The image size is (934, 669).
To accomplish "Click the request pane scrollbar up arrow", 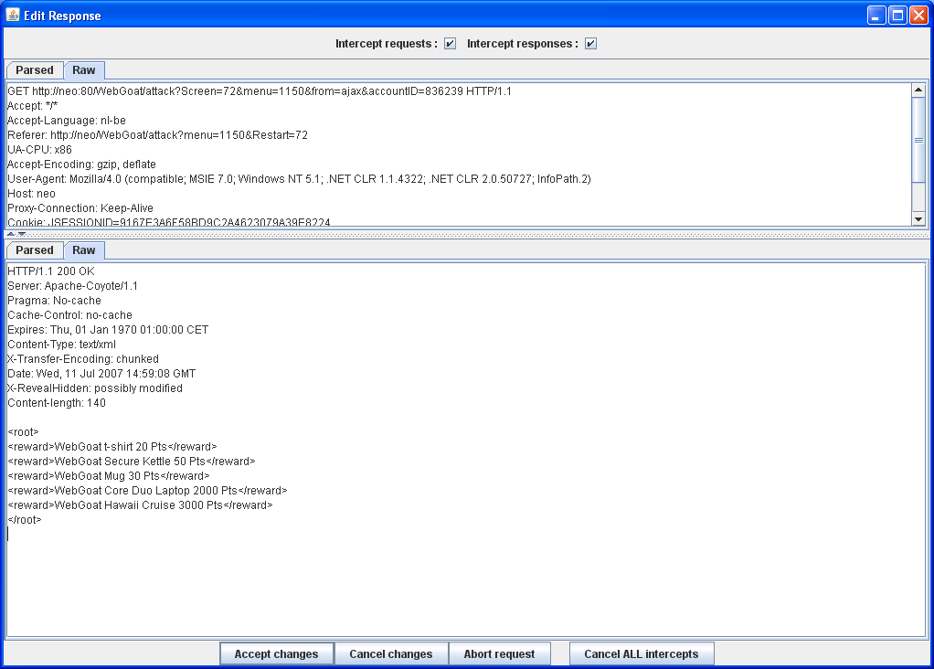I will [x=918, y=90].
